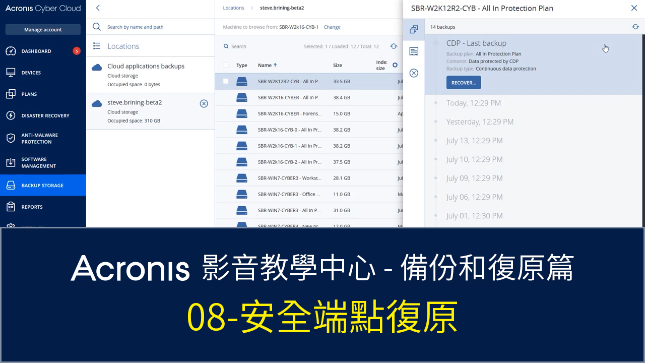645x363 pixels.
Task: Click Change machine to browse link
Action: pos(332,27)
